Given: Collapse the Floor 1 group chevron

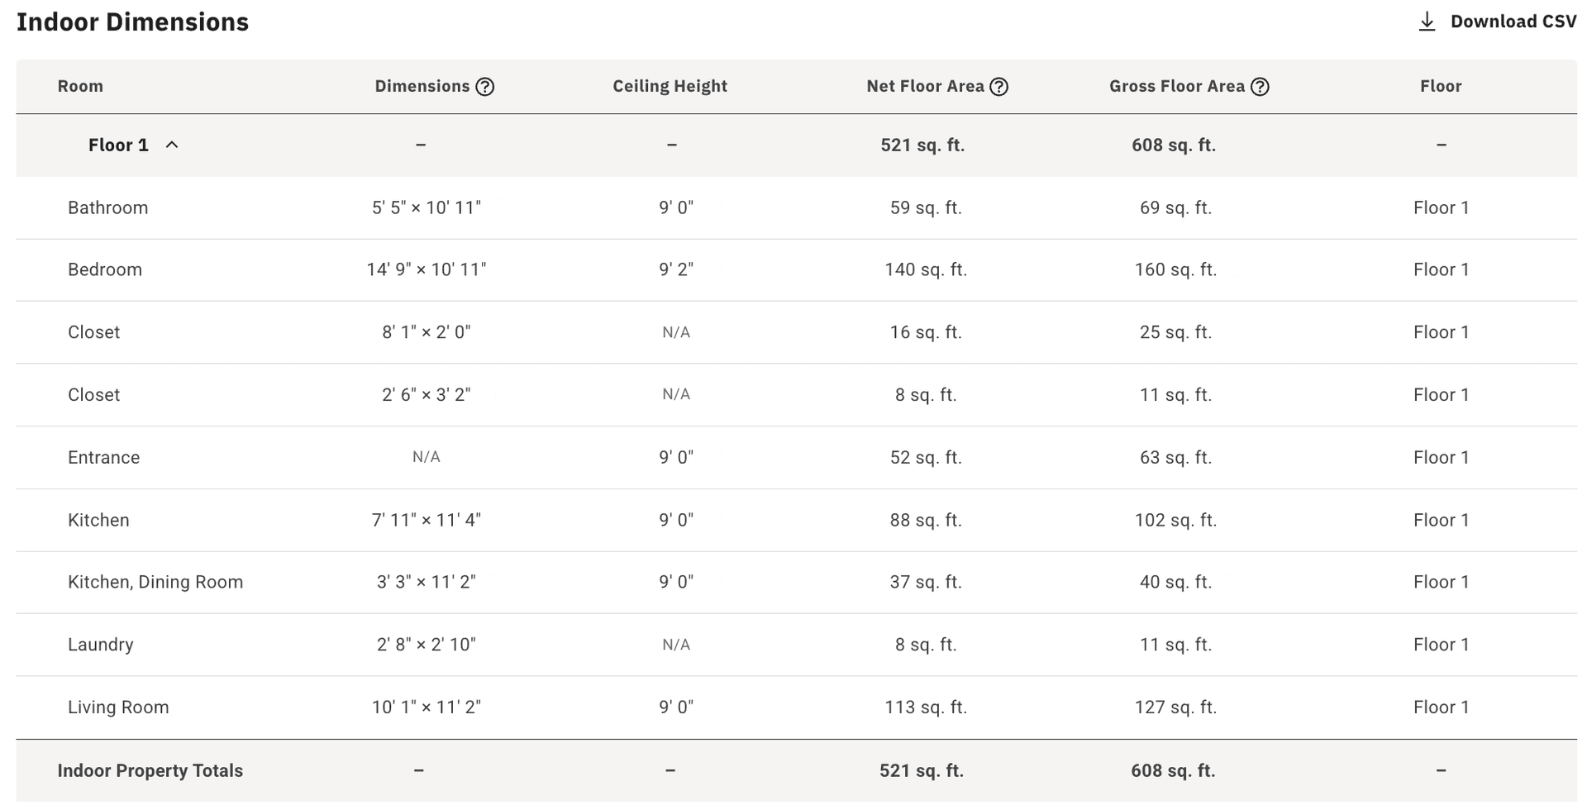Looking at the screenshot, I should tap(172, 145).
